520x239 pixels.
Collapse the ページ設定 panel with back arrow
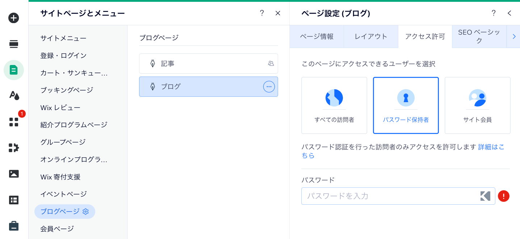pyautogui.click(x=509, y=13)
